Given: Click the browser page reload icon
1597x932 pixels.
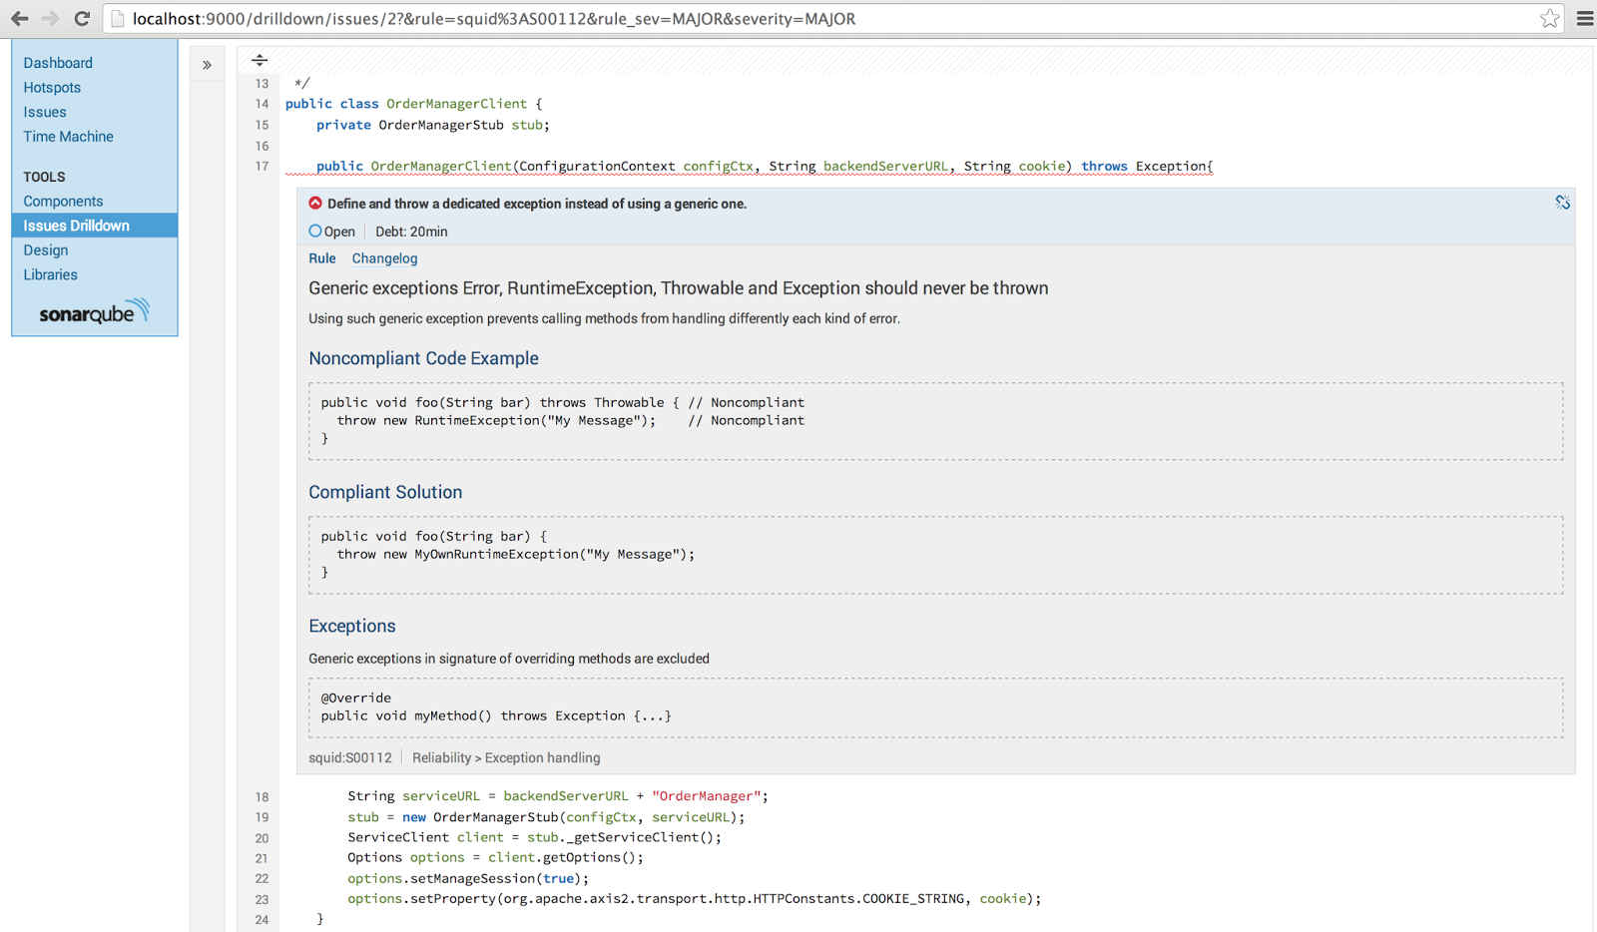Looking at the screenshot, I should click(82, 18).
